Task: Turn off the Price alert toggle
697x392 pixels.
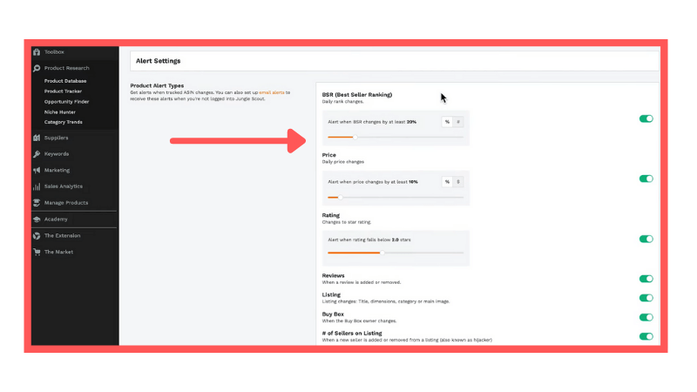Action: click(x=646, y=179)
